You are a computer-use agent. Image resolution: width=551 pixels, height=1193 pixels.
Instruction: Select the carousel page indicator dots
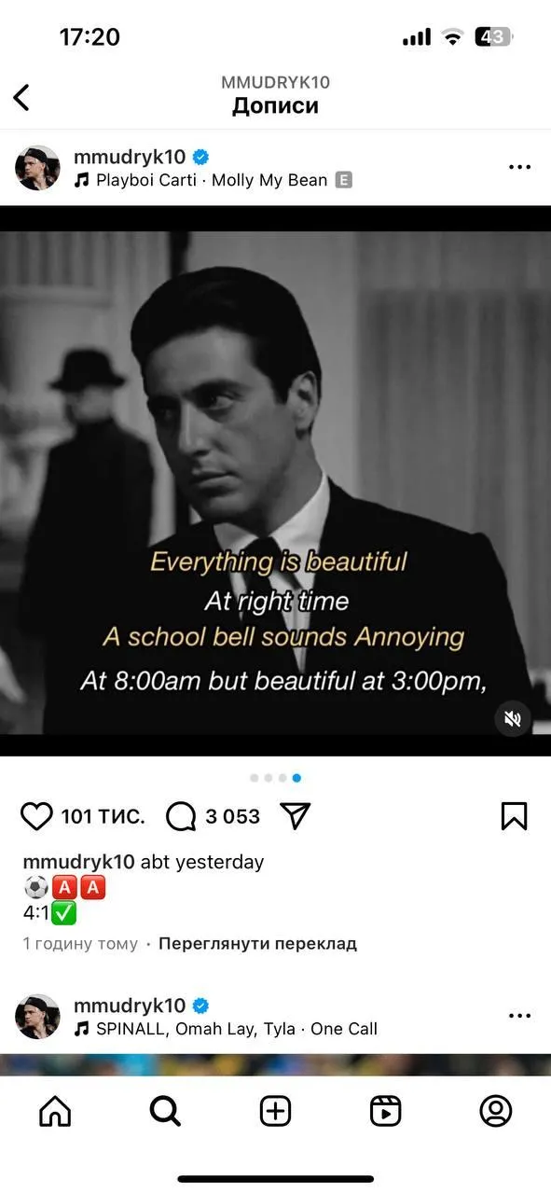point(275,777)
